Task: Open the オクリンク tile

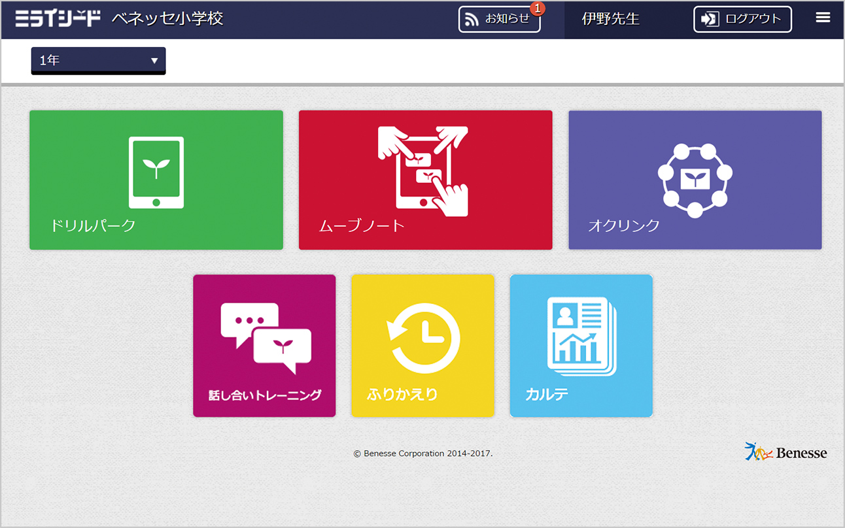Action: click(695, 180)
